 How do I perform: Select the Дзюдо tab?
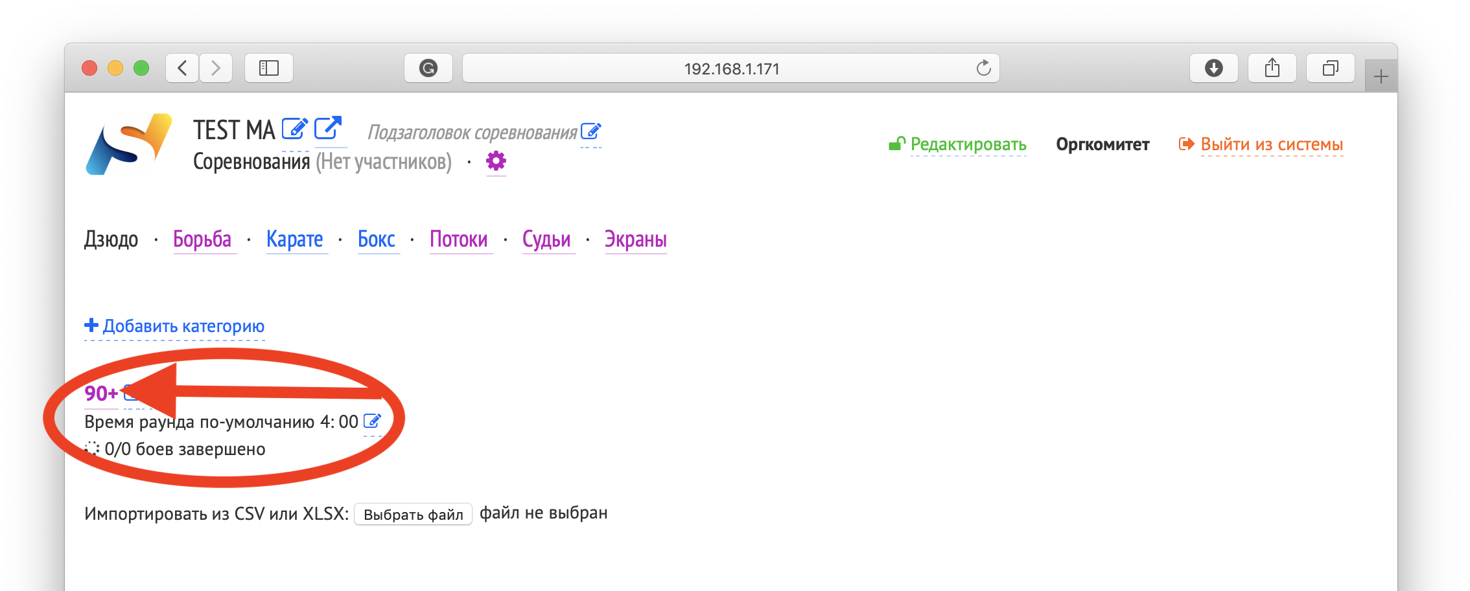pos(111,239)
